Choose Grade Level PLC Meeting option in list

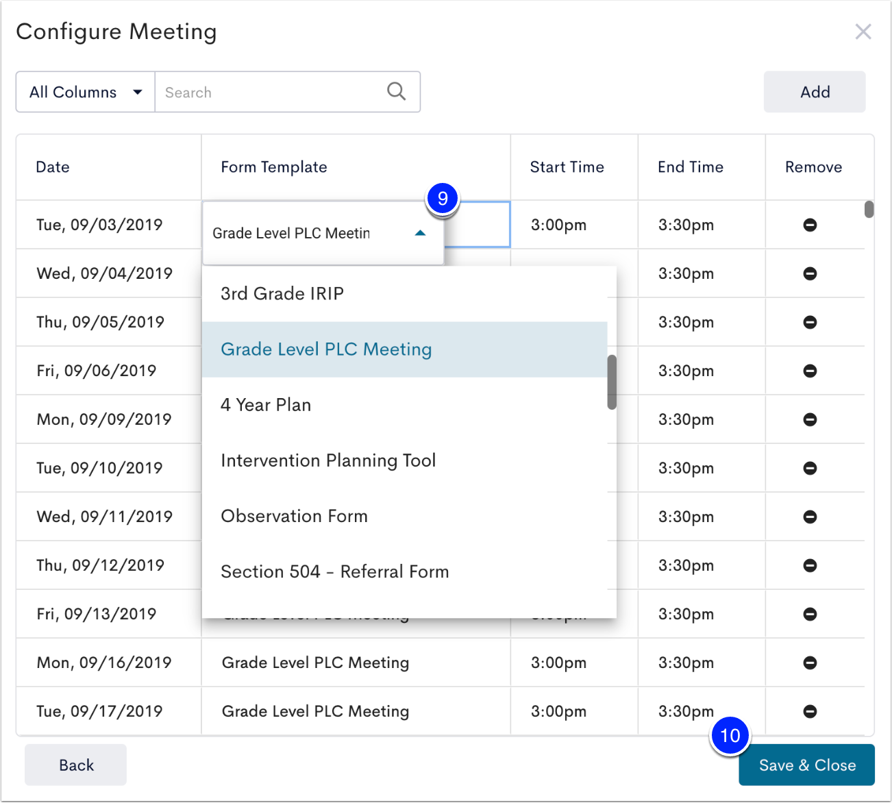[x=405, y=349]
